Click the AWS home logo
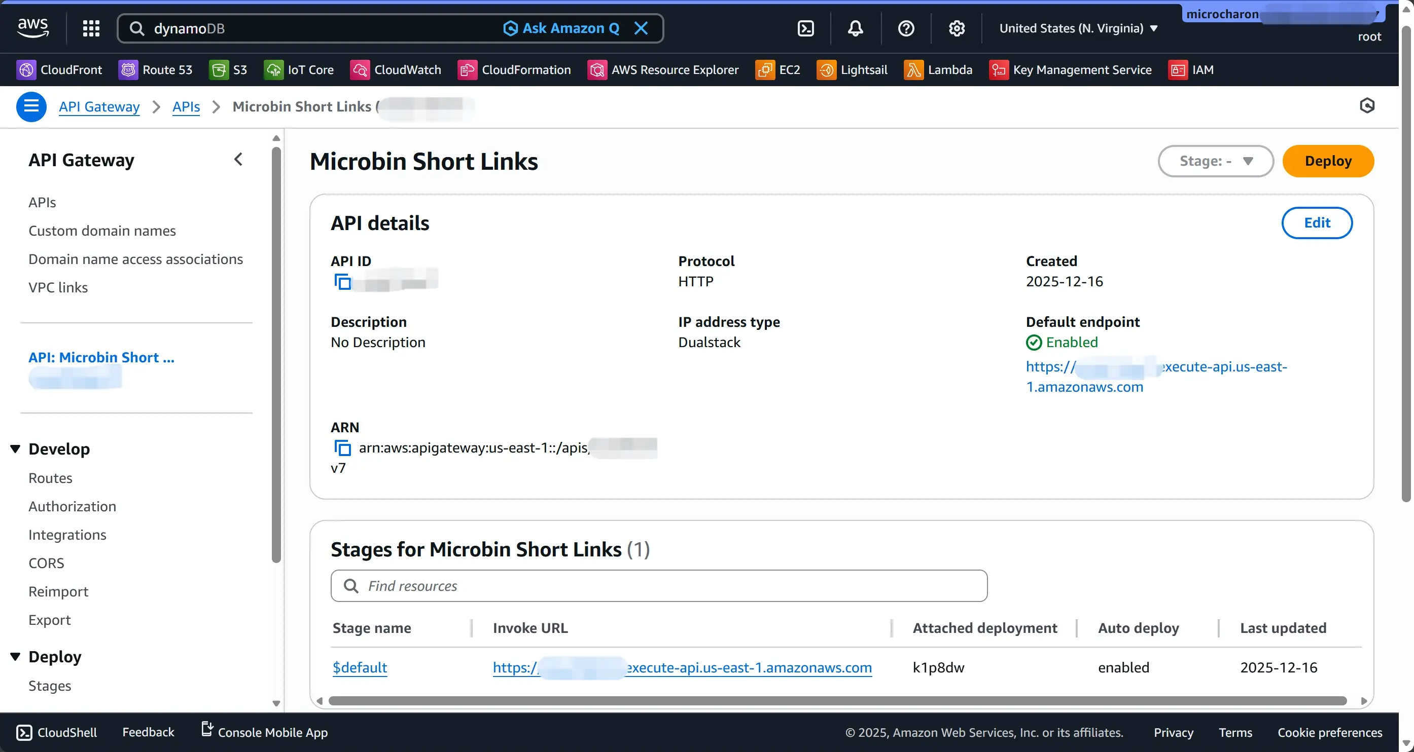This screenshot has height=752, width=1414. point(32,27)
